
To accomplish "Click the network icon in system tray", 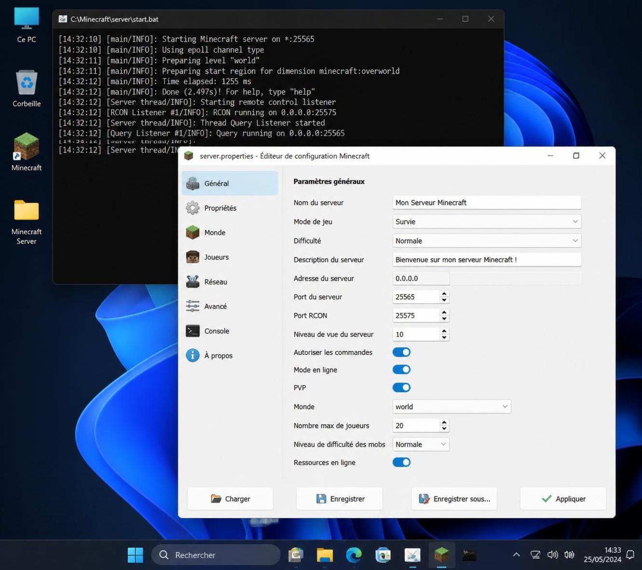I will 535,555.
